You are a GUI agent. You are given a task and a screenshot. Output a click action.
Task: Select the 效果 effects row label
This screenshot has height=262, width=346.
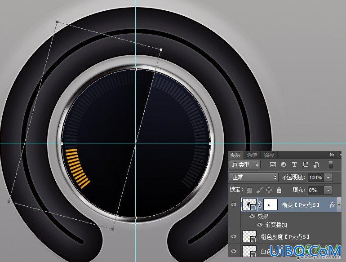(x=263, y=216)
